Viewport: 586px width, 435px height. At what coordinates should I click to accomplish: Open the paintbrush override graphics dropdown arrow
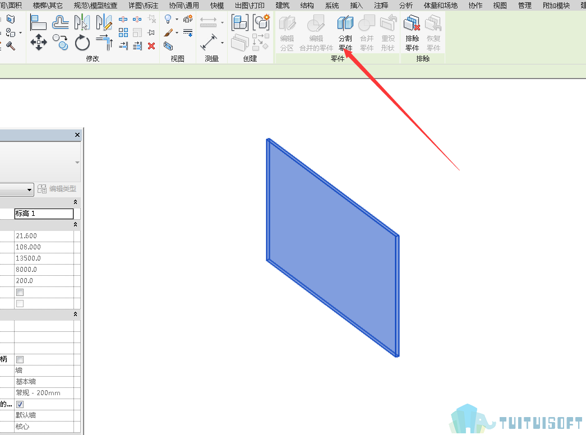coord(177,33)
